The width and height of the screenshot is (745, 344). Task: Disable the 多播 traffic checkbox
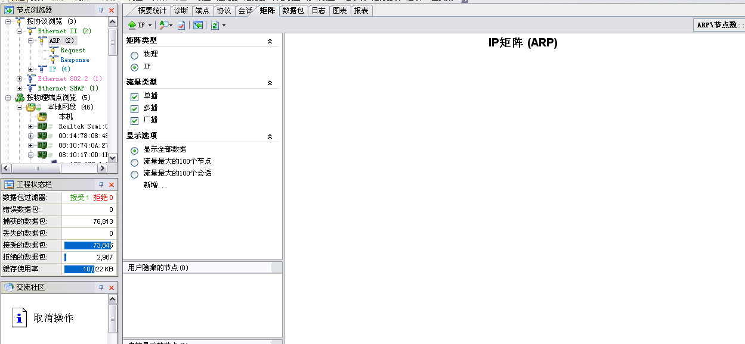click(134, 108)
